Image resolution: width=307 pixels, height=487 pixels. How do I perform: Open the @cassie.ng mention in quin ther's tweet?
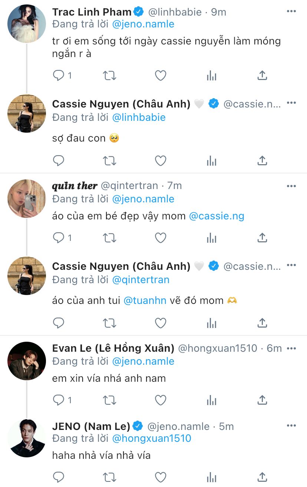(217, 216)
